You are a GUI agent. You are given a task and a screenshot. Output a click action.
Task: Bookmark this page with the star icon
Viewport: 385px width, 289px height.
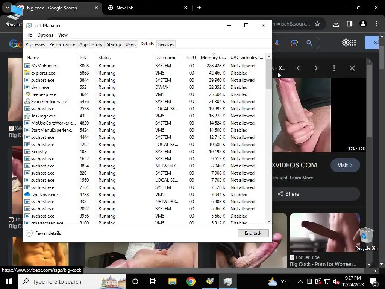[317, 24]
